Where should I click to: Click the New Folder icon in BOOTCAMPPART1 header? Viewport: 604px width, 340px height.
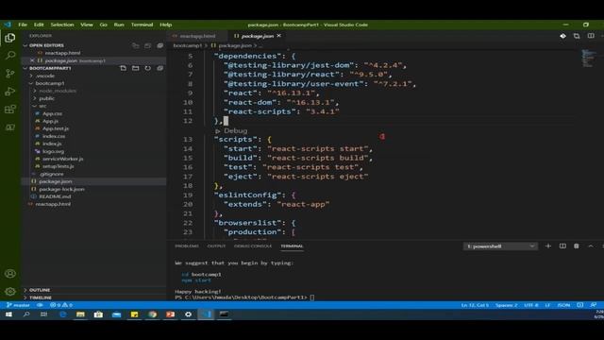(136, 68)
